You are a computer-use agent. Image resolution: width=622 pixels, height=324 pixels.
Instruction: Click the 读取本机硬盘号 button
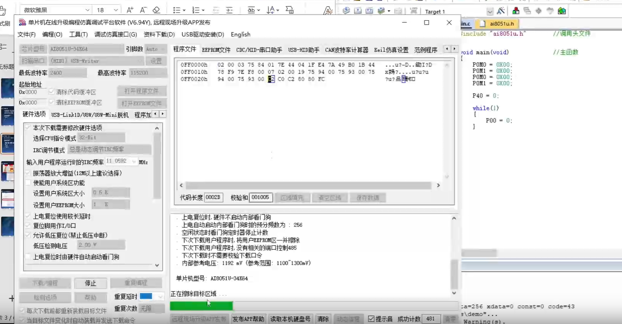[x=290, y=319]
